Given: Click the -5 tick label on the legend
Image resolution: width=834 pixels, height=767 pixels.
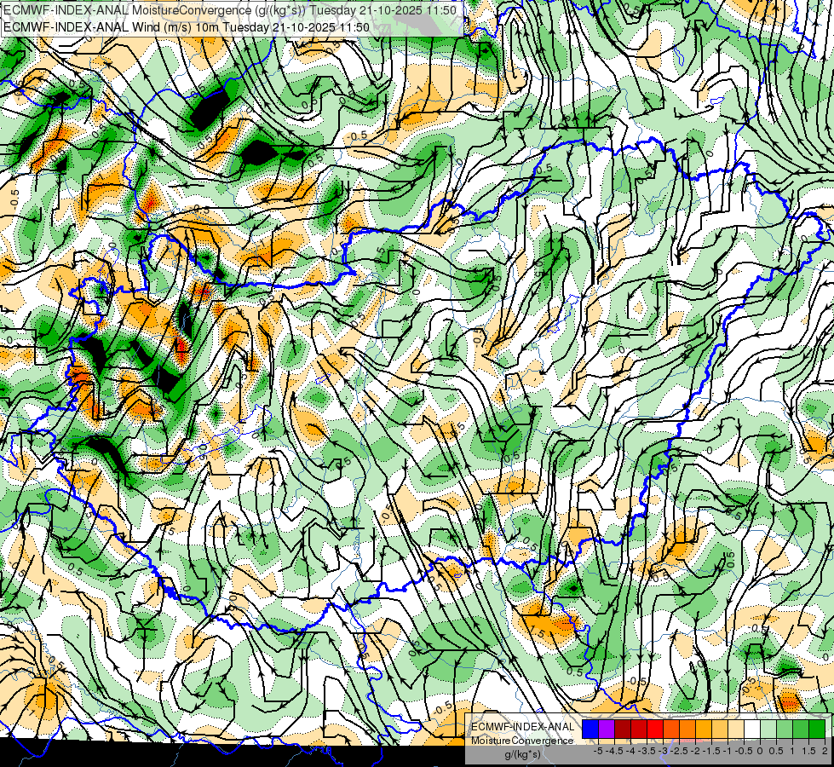Looking at the screenshot, I should point(598,751).
